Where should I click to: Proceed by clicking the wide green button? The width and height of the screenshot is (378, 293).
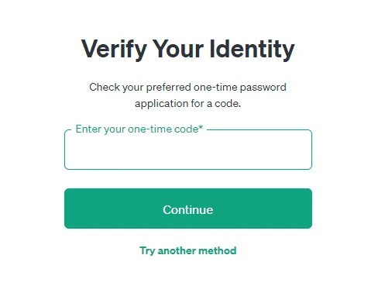tap(188, 209)
